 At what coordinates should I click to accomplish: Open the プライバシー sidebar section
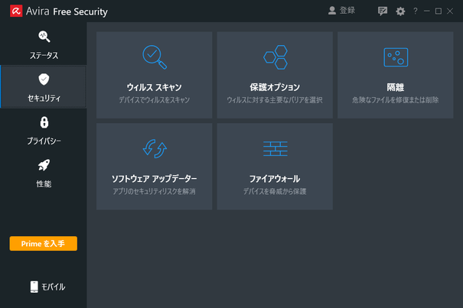click(44, 130)
